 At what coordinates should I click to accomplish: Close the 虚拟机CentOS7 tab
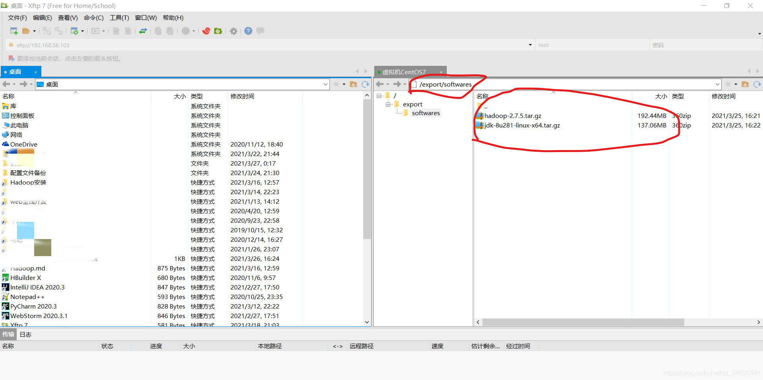click(441, 72)
